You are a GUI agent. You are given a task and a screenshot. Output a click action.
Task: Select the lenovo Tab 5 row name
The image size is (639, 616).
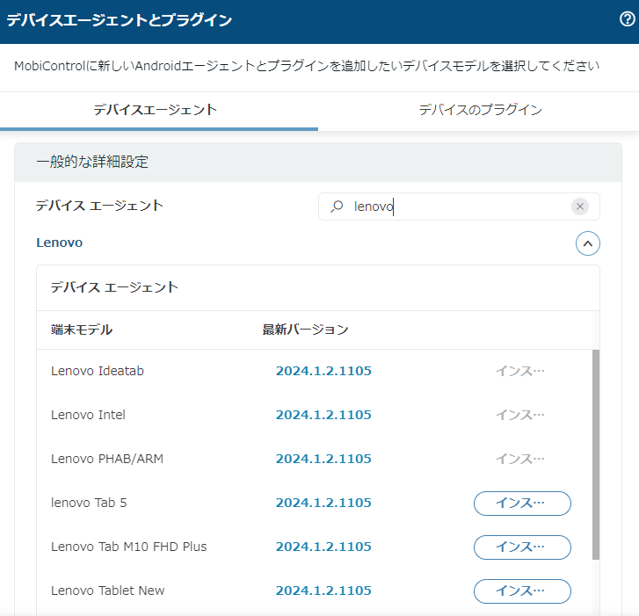tap(89, 503)
